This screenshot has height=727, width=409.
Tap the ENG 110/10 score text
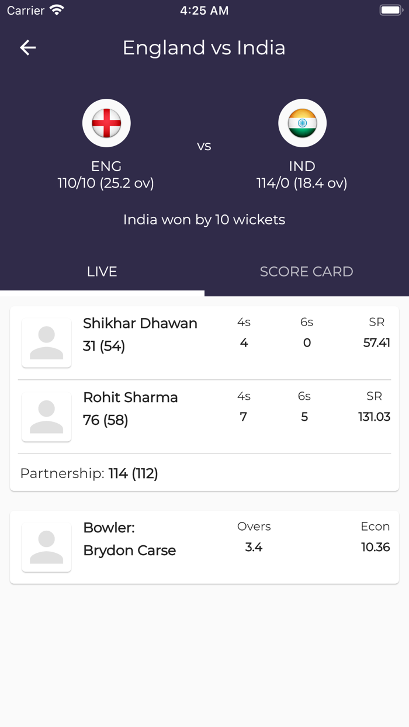point(106,184)
